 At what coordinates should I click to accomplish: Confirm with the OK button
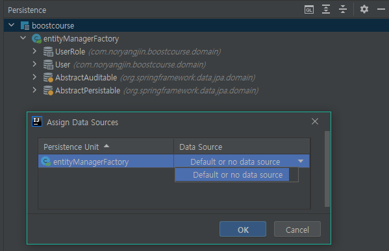pyautogui.click(x=243, y=229)
